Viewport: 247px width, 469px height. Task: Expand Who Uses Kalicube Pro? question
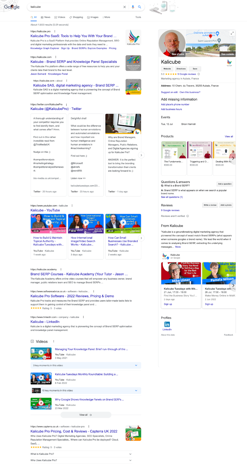point(81,460)
